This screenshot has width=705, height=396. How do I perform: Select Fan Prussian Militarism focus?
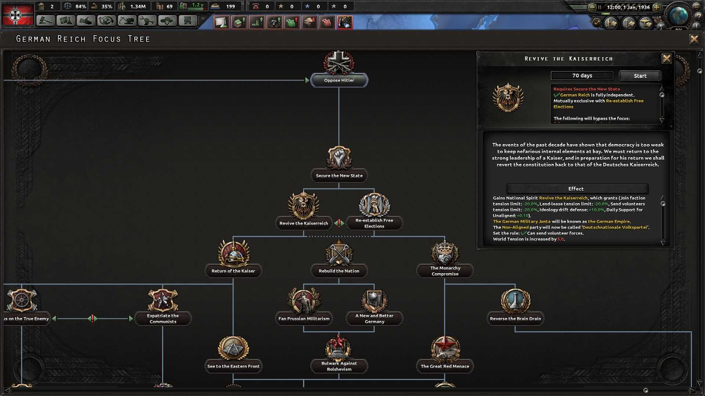coord(304,319)
